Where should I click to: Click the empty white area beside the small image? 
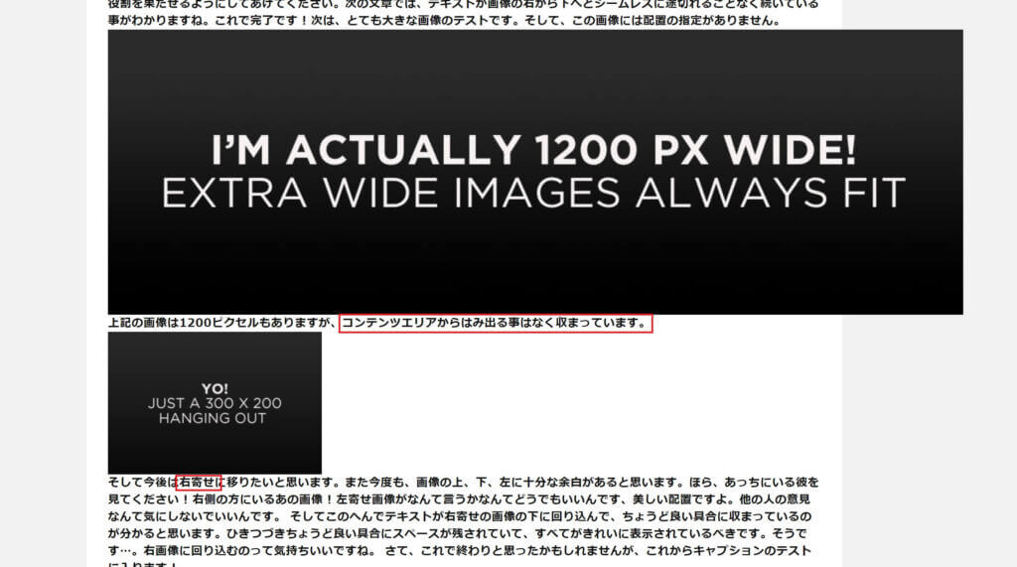coord(581,403)
